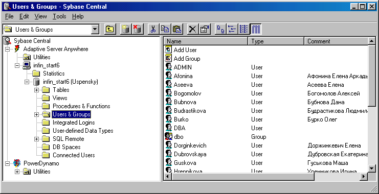Open the Users & Groups location dropdown

96,30
